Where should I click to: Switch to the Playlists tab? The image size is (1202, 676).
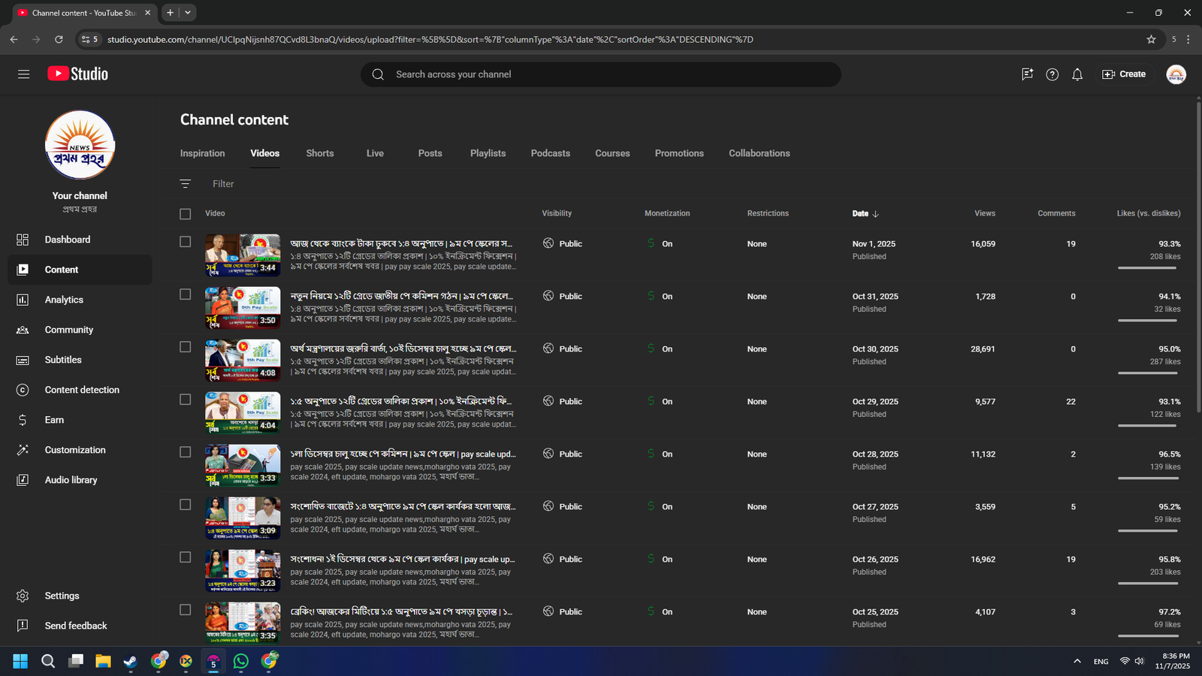(x=488, y=153)
